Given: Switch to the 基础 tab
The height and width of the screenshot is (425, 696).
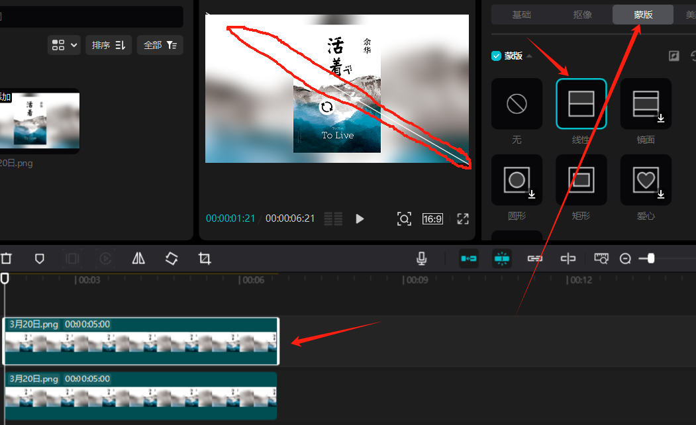Looking at the screenshot, I should [521, 15].
